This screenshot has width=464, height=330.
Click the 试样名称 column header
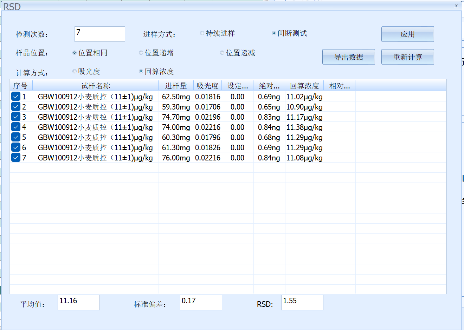[x=96, y=86]
